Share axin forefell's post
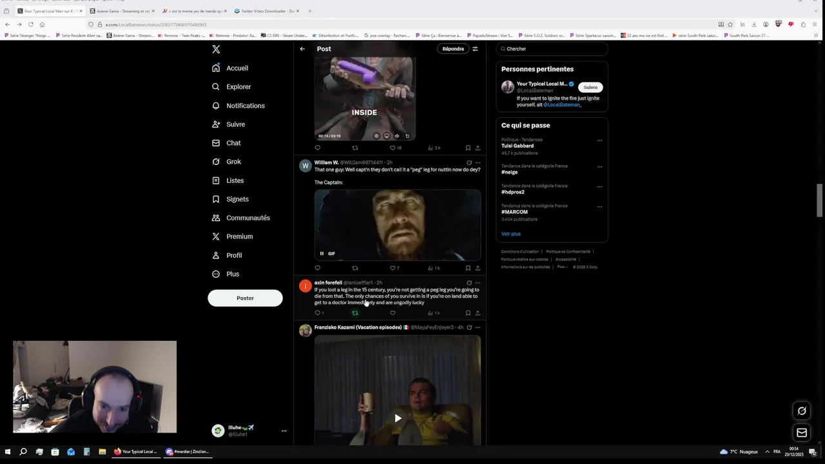 tap(478, 313)
